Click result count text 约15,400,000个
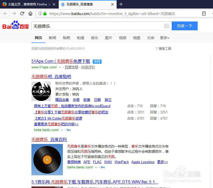Image resolution: width=213 pixels, height=188 pixels. tap(74, 49)
